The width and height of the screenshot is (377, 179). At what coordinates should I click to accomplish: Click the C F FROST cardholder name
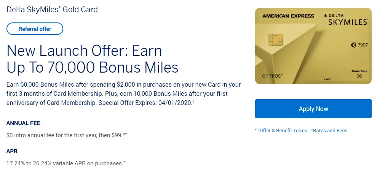click(273, 76)
